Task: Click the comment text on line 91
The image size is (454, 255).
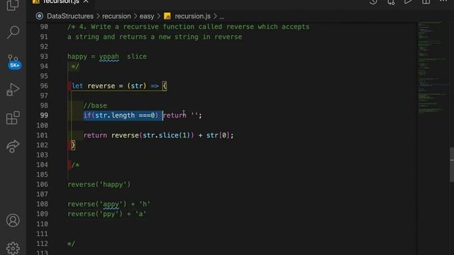Action: 155,37
